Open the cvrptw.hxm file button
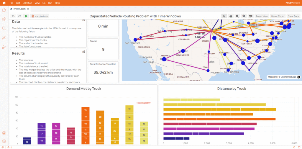This screenshot has height=149, width=302. pyautogui.click(x=40, y=16)
